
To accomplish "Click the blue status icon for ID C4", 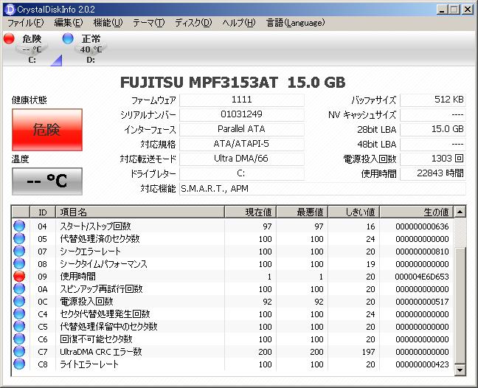I will pyautogui.click(x=19, y=313).
